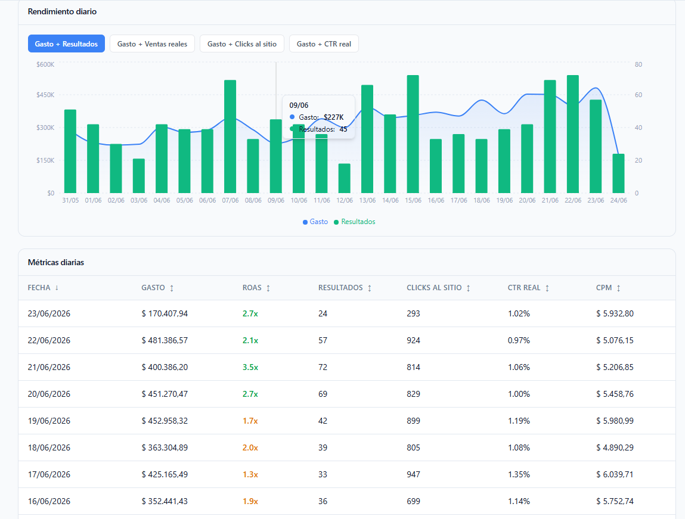Click the green bar for 15/06

(x=413, y=134)
